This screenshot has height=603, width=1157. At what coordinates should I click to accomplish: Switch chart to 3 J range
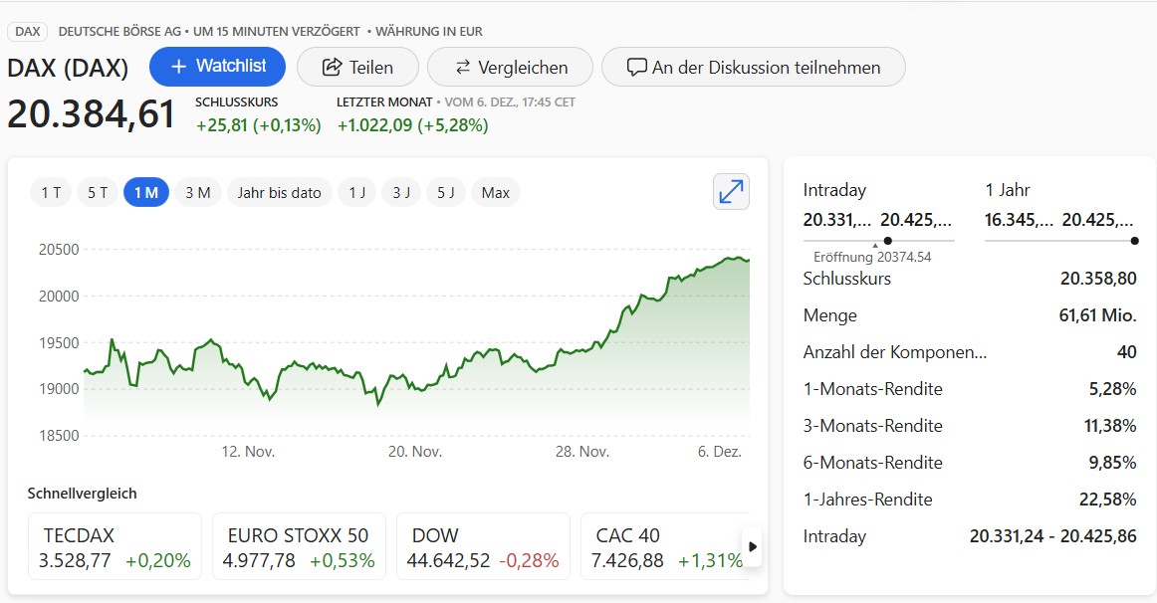point(400,193)
